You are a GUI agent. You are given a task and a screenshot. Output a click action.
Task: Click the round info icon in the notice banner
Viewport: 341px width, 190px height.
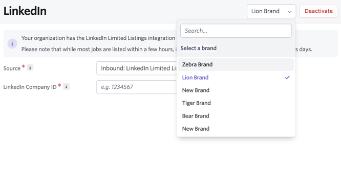tap(12, 43)
